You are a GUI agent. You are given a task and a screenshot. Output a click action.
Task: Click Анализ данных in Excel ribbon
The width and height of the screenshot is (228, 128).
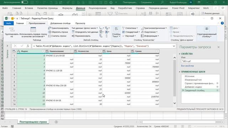point(211,14)
